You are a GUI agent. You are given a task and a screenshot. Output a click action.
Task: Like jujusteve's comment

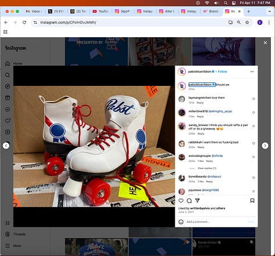[254, 192]
